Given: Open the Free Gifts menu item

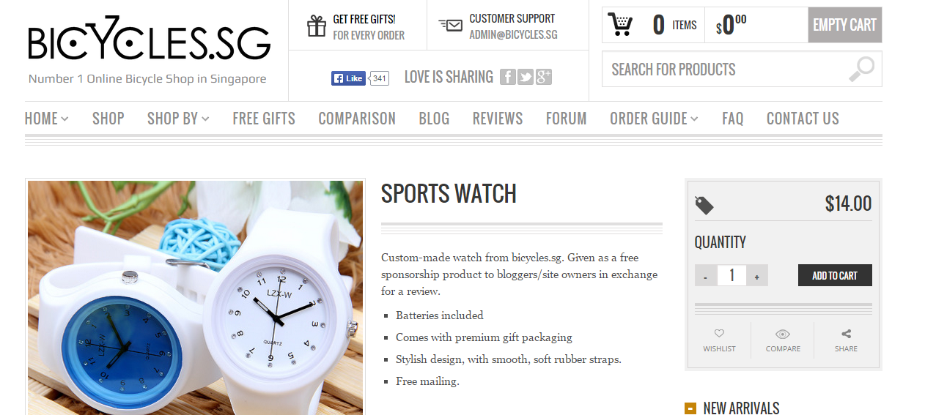Looking at the screenshot, I should pos(264,119).
